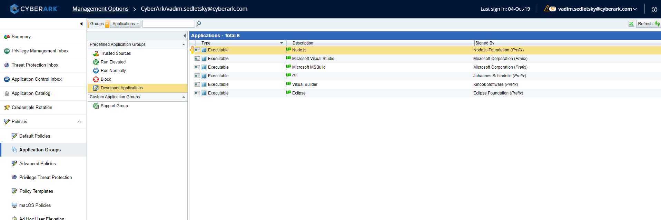
Task: Select the Run Elevated group
Action: [113, 62]
